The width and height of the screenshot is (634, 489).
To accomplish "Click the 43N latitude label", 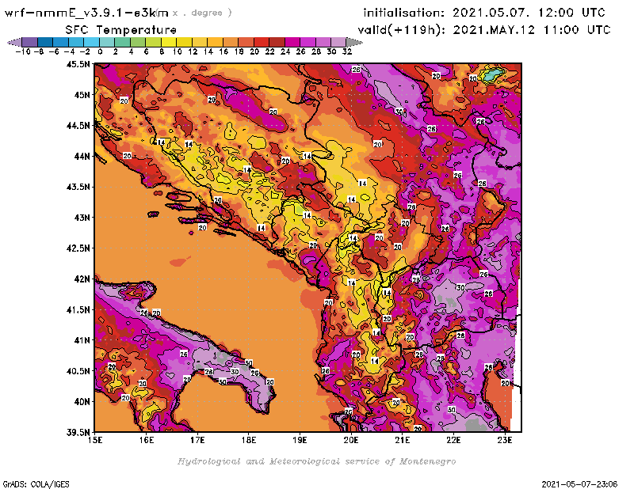I will [82, 218].
